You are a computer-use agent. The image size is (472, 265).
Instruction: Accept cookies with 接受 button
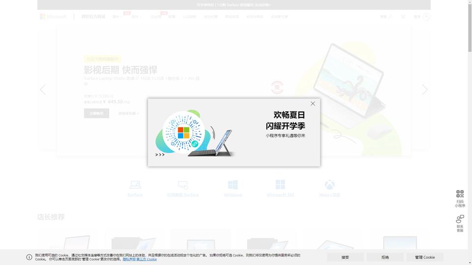(345, 257)
